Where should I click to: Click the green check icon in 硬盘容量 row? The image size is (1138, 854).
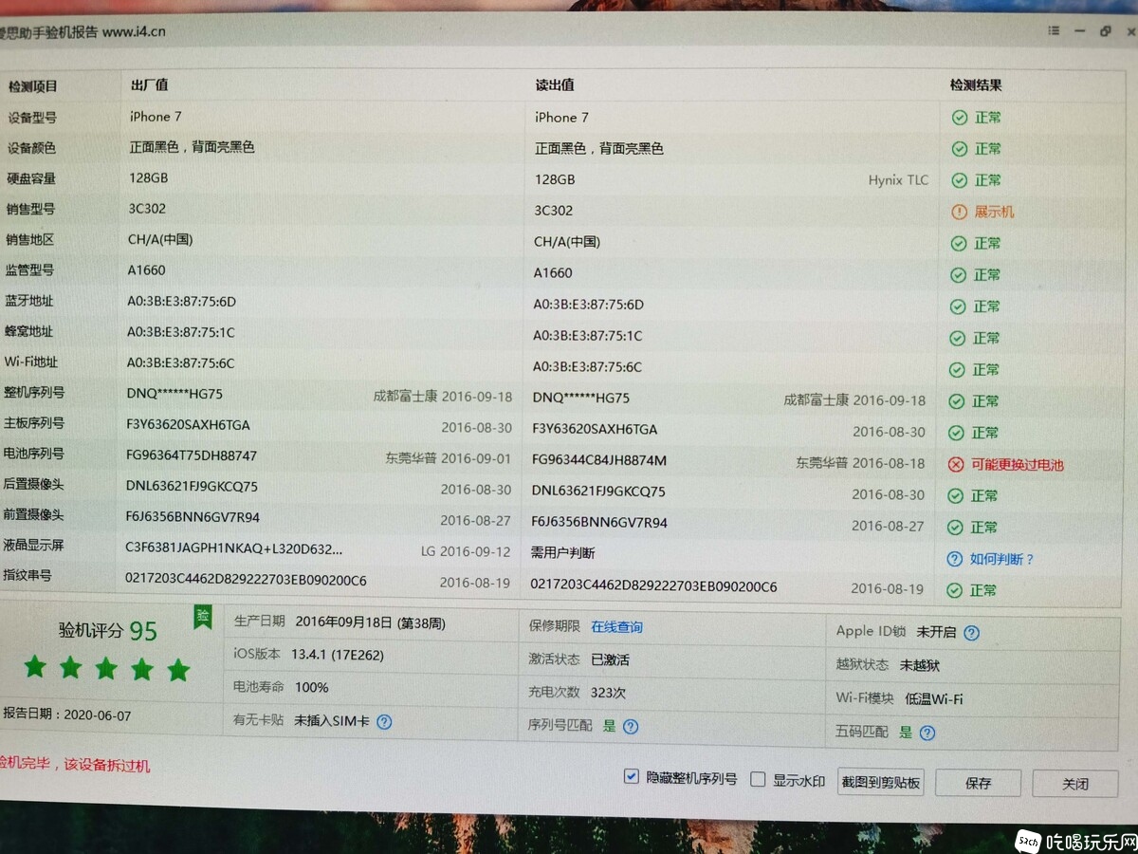tap(960, 180)
